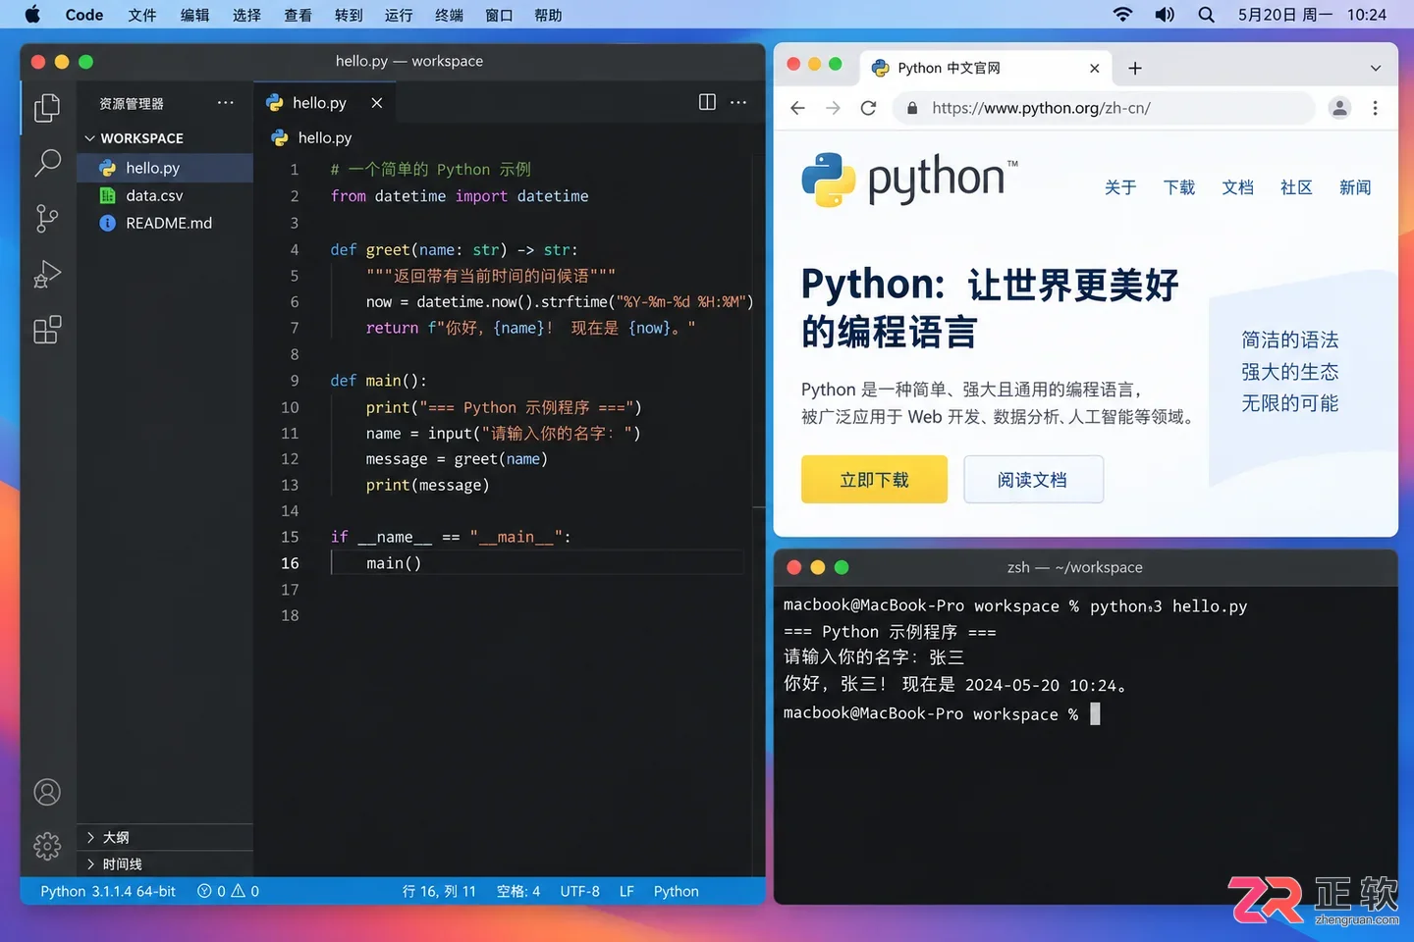Open a new browser tab
The width and height of the screenshot is (1414, 942).
[1135, 68]
